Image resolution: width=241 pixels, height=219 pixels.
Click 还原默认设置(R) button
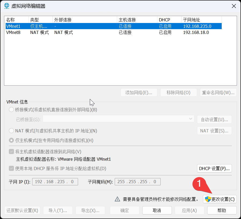[x=22, y=210]
